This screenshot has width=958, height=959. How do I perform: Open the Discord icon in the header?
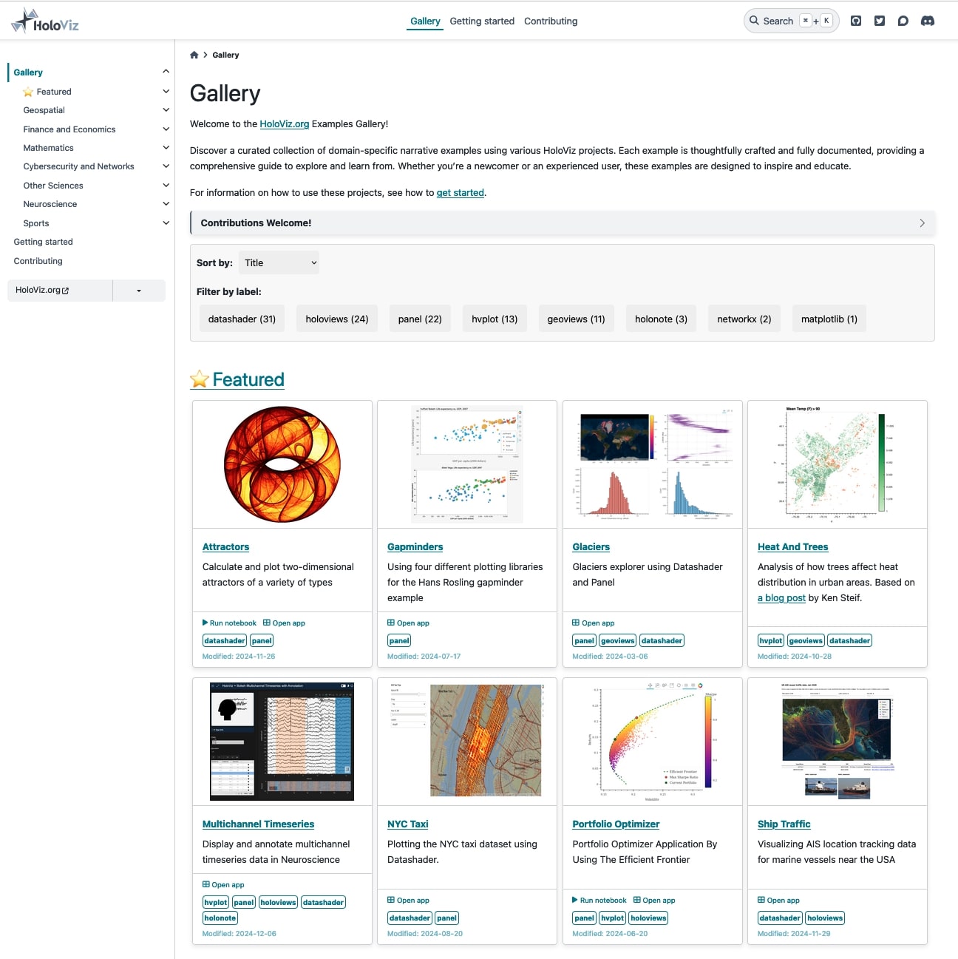(x=928, y=21)
